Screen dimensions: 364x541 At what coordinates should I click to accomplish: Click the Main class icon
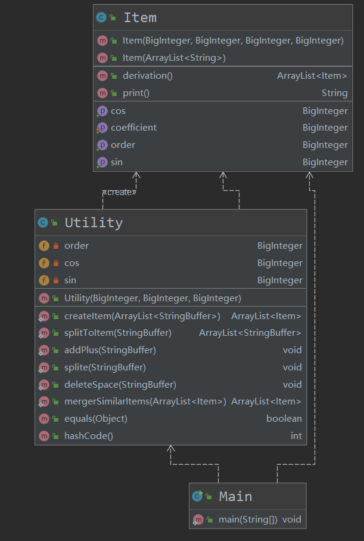(x=197, y=496)
